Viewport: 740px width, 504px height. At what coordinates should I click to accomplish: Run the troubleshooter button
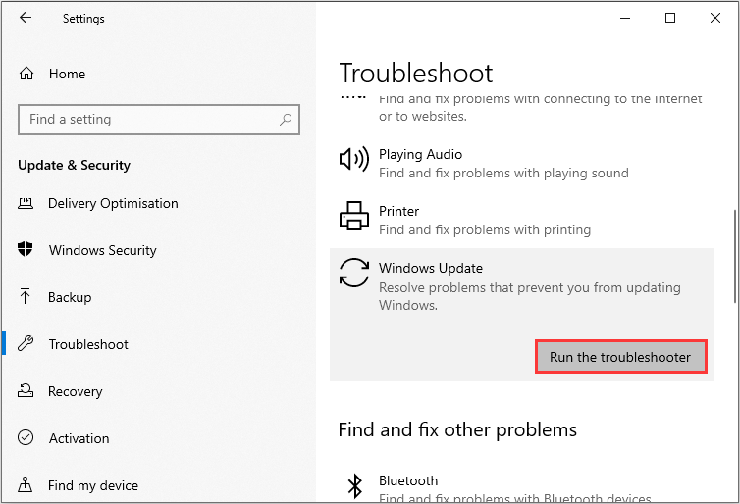tap(620, 357)
